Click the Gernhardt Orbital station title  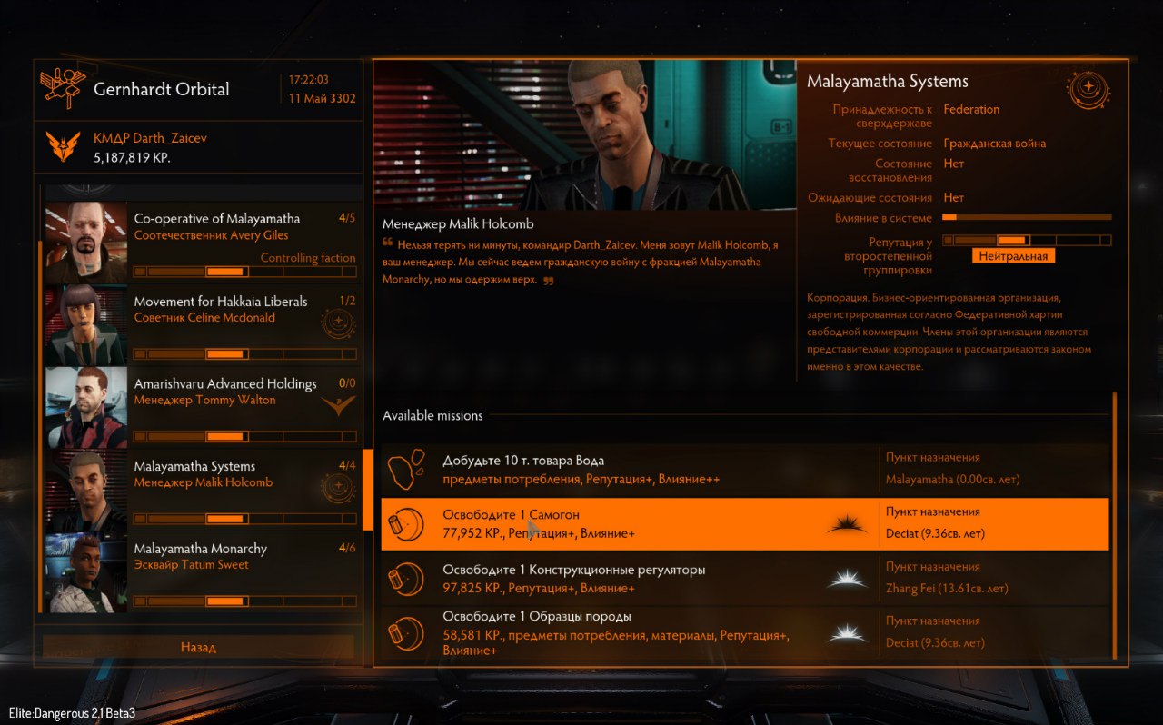162,89
